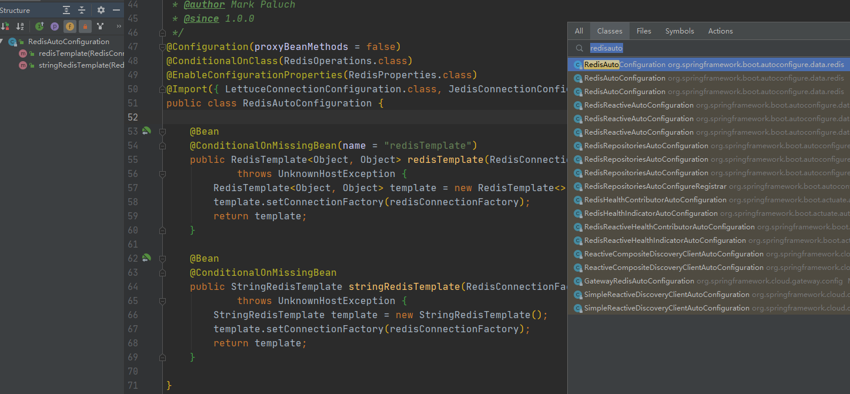Click class icon of highlighted RedisAutoConfiguration result
Screen dimensions: 850x394
pyautogui.click(x=578, y=65)
